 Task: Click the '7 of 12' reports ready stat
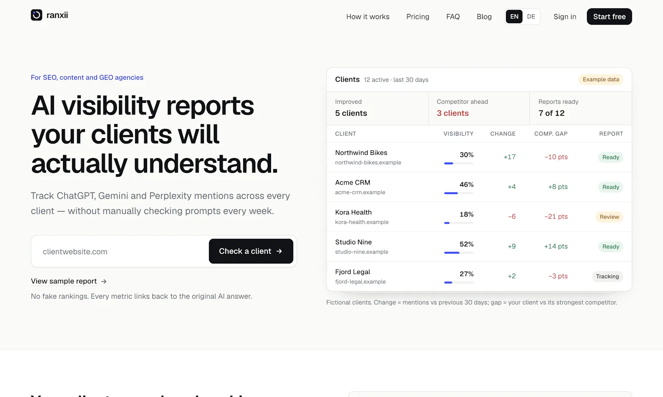click(552, 113)
